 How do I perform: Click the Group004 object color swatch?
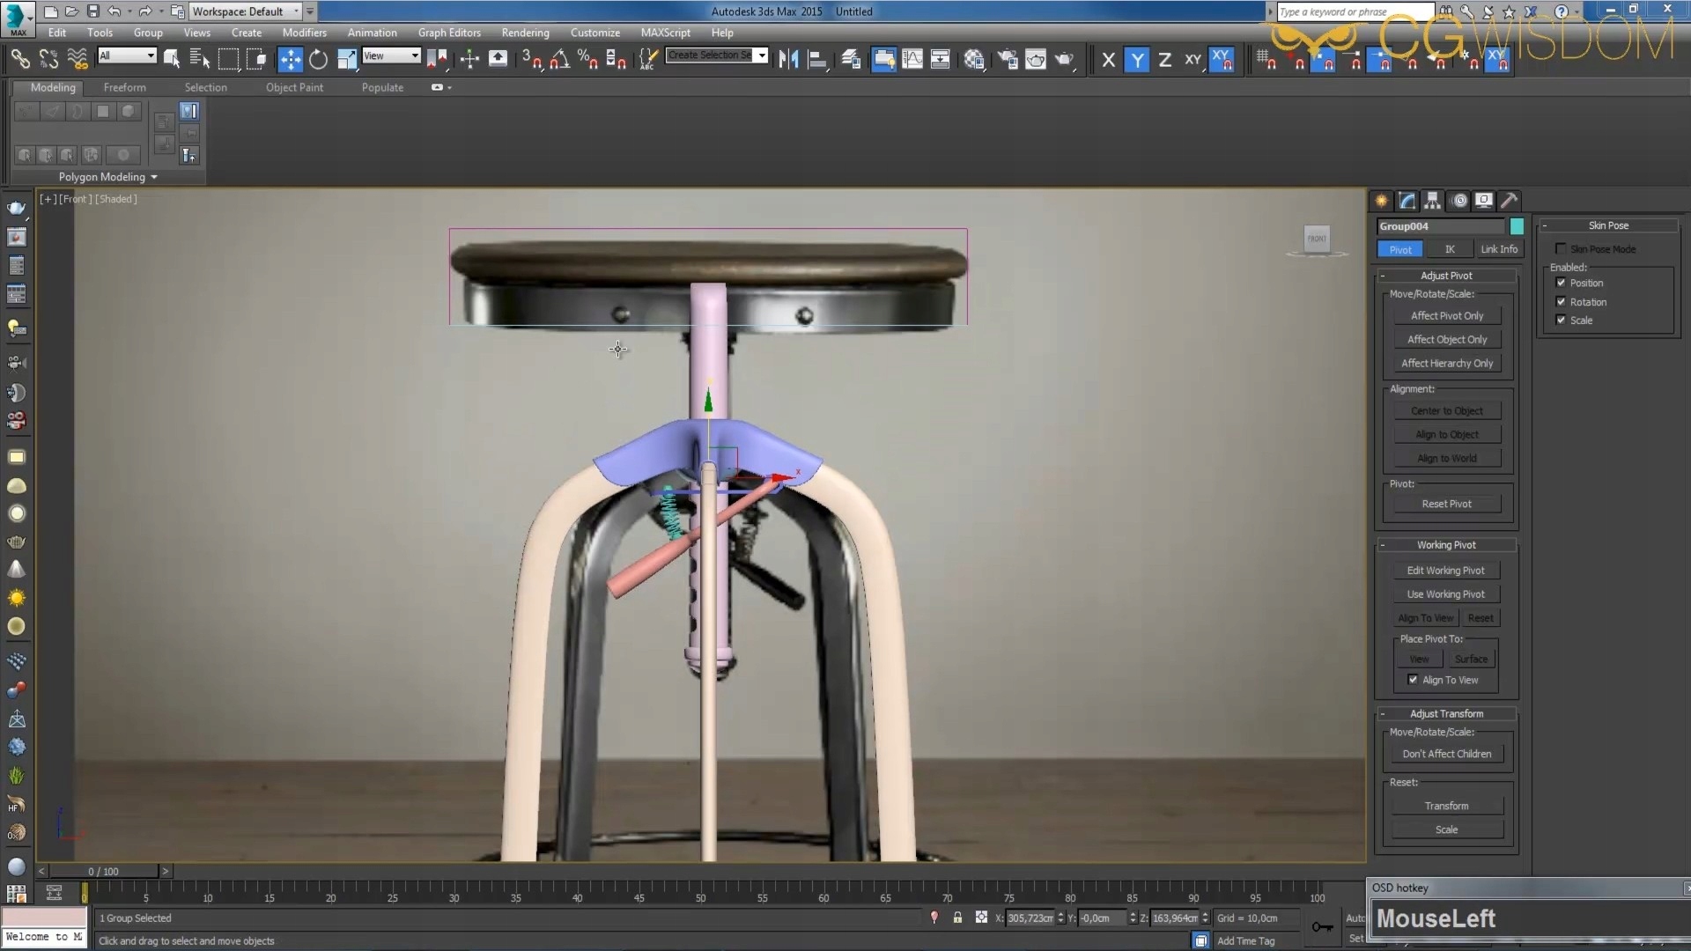point(1517,226)
